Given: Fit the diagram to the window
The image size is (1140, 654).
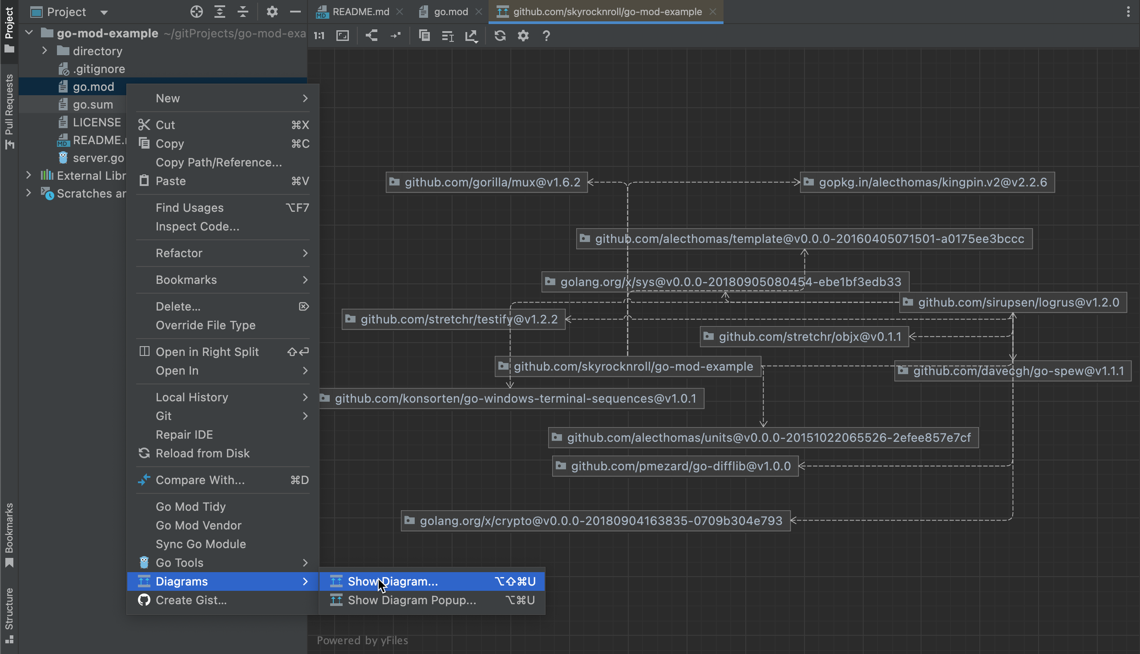Looking at the screenshot, I should click(342, 36).
